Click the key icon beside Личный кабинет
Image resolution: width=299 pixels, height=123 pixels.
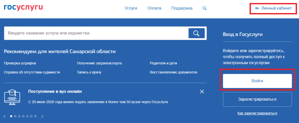257,8
